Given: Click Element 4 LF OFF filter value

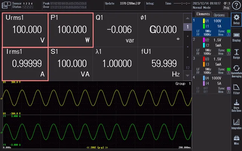Looking at the screenshot, I should tap(205, 88).
